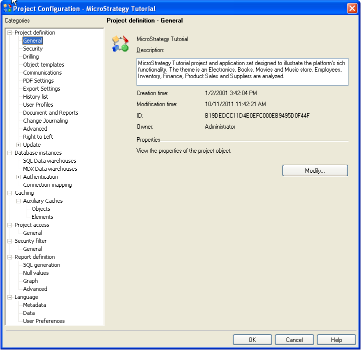Select the Caching tree label
This screenshot has width=361, height=350.
[24, 193]
